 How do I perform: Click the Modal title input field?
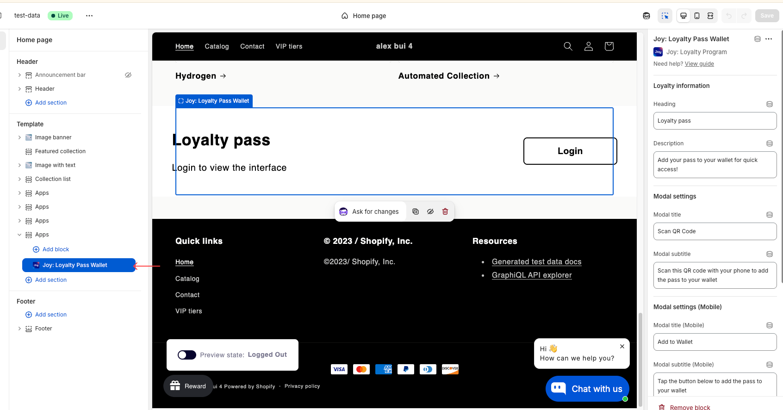coord(715,231)
